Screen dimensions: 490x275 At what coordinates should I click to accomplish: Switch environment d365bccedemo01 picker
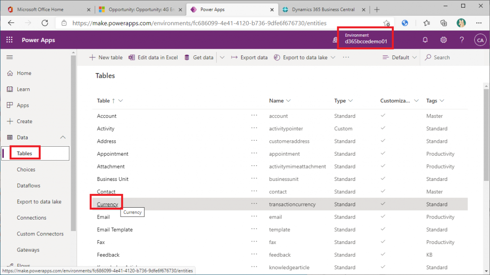pos(365,38)
